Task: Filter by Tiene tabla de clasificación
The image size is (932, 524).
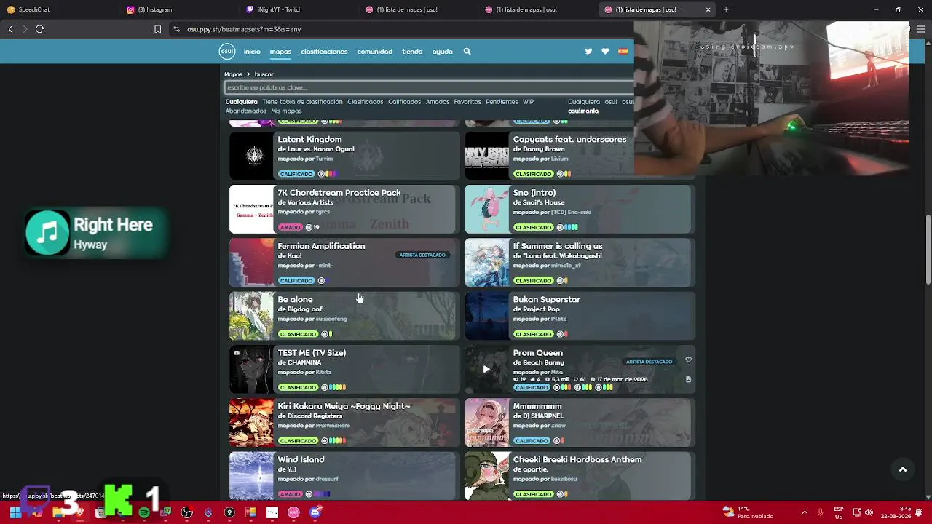Action: (x=302, y=102)
